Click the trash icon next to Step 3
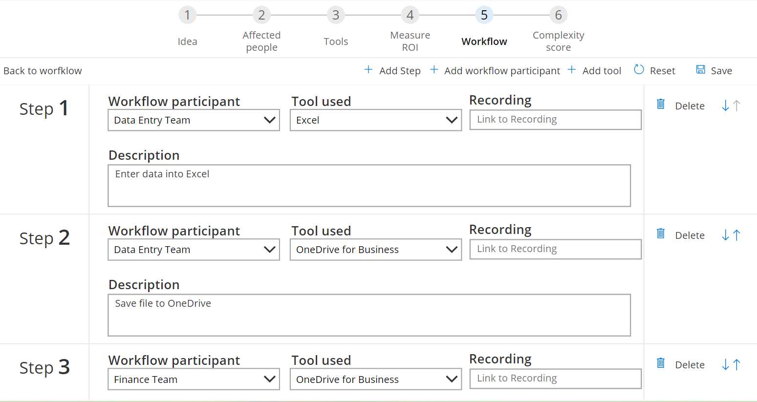 click(x=661, y=363)
